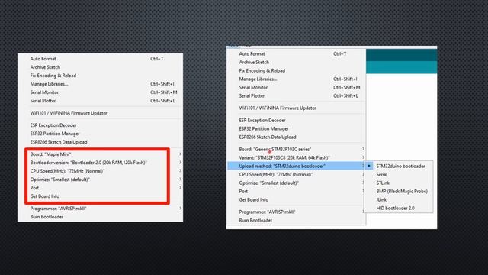
Task: Expand the Port submenu arrow in Maple Mini menu
Action: [x=180, y=188]
